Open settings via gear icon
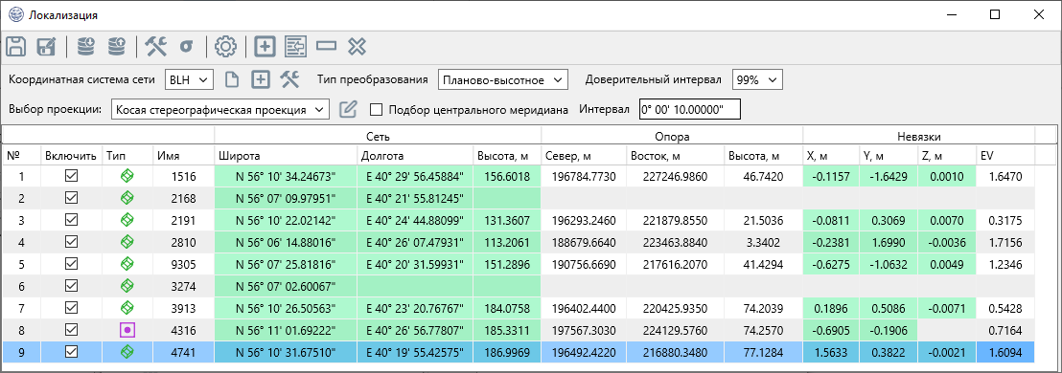Screen dimensions: 1062x373 [225, 47]
